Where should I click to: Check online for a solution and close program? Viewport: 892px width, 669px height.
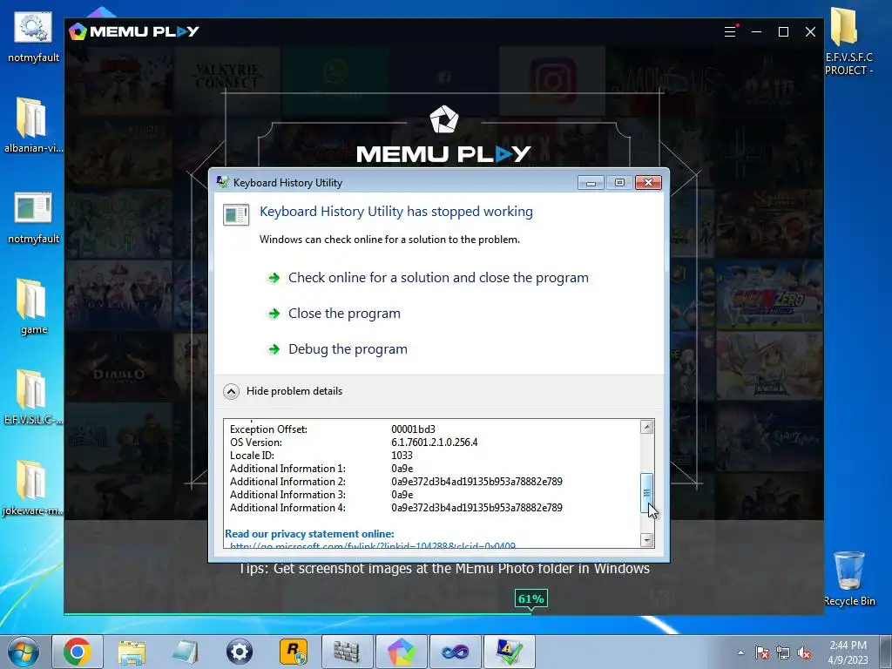click(439, 278)
